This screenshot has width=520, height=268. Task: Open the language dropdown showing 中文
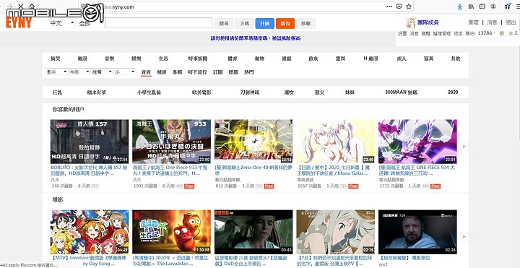[x=62, y=24]
